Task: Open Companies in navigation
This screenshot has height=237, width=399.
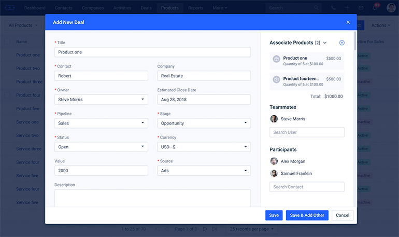Action: (93, 8)
